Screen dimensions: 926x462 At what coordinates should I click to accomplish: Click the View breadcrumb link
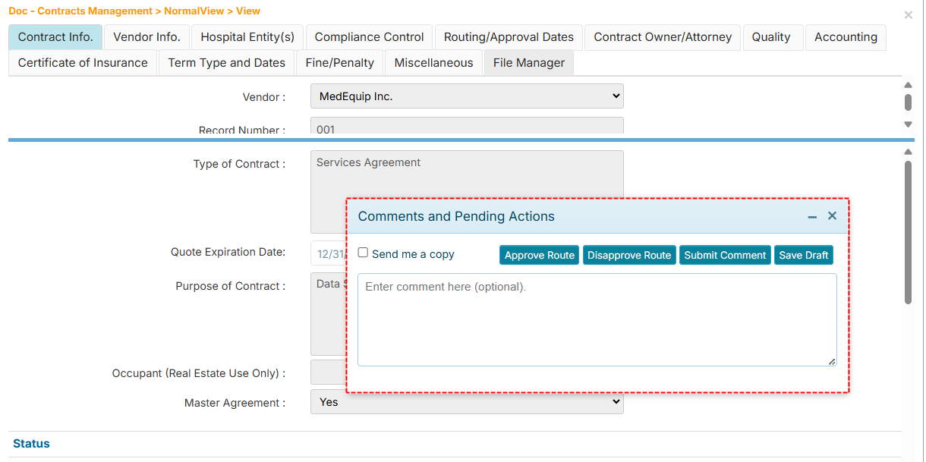coord(247,11)
